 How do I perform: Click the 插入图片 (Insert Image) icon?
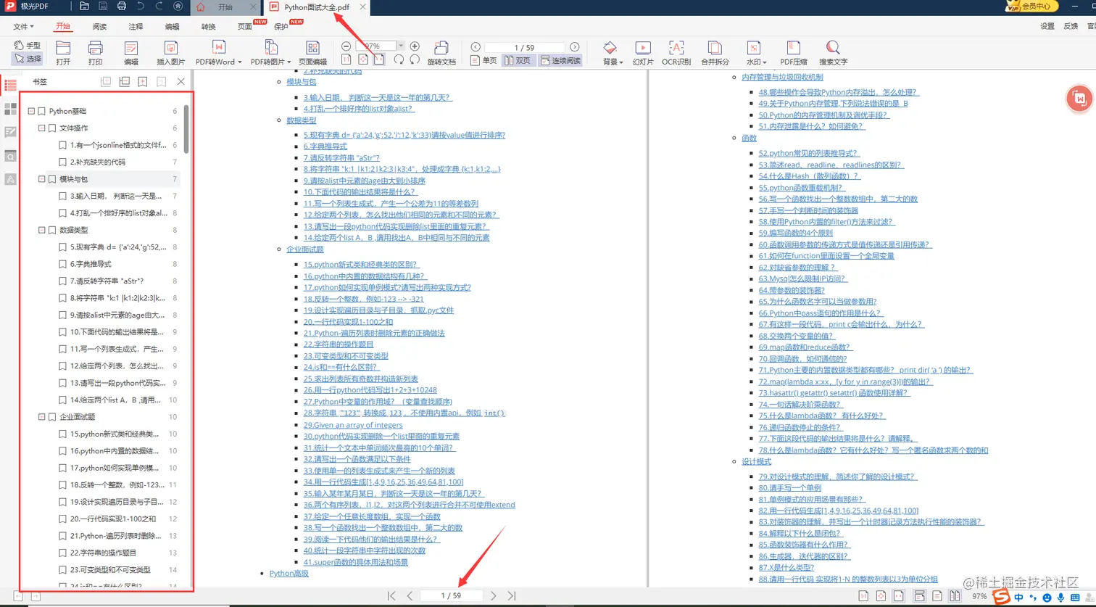tap(171, 51)
